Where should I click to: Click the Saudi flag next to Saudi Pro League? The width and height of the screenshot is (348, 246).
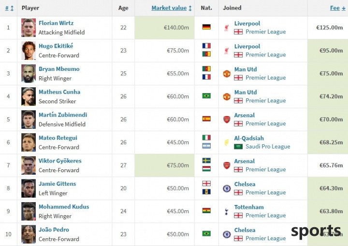pyautogui.click(x=238, y=147)
